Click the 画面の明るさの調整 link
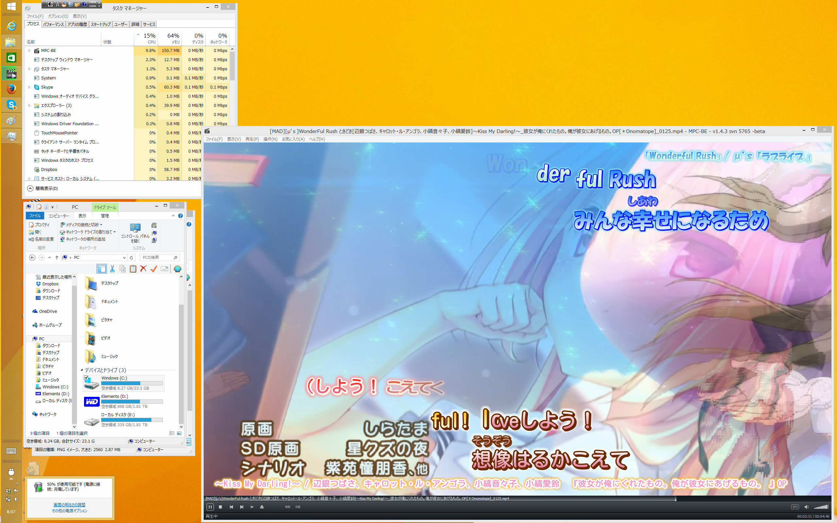The width and height of the screenshot is (837, 523). [70, 505]
